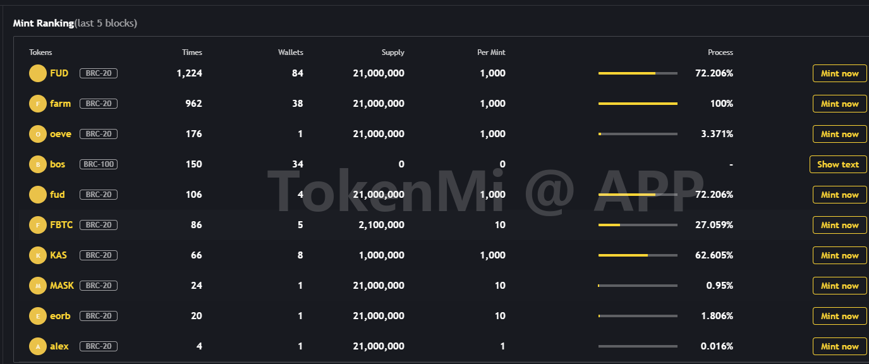
Task: Select the KAS token coin icon
Action: [38, 255]
